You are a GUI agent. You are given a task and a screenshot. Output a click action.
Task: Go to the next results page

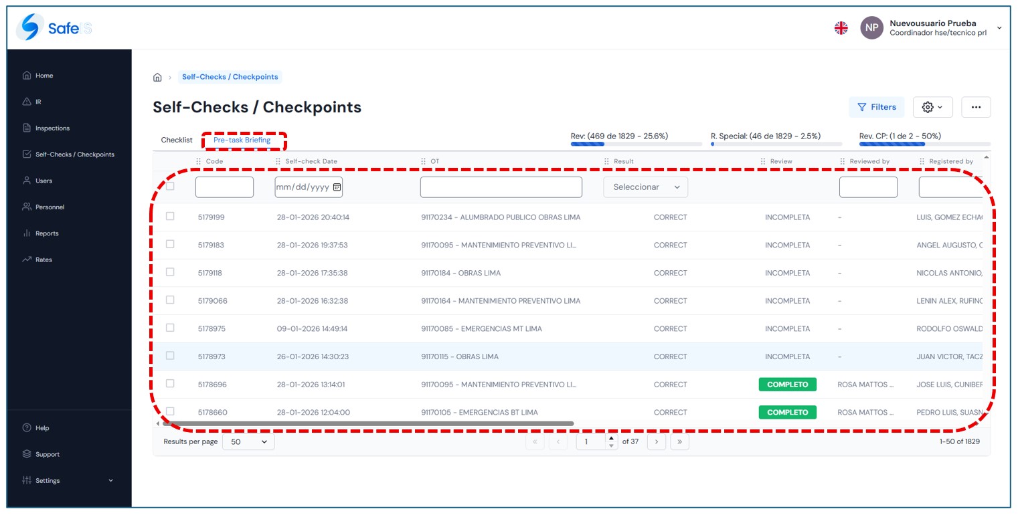click(x=657, y=442)
